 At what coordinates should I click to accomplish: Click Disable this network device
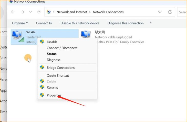(x=80, y=23)
